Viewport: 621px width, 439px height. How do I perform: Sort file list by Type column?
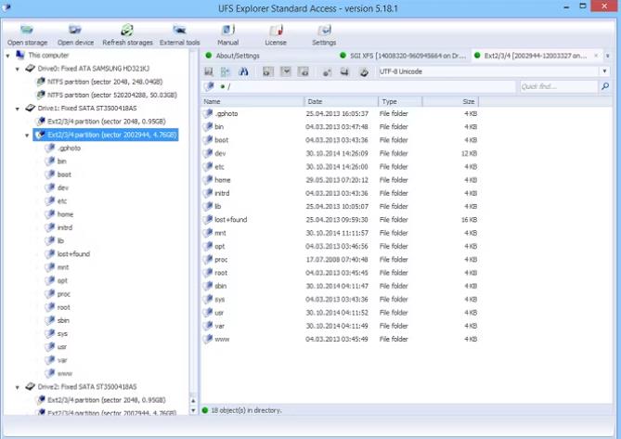click(400, 102)
